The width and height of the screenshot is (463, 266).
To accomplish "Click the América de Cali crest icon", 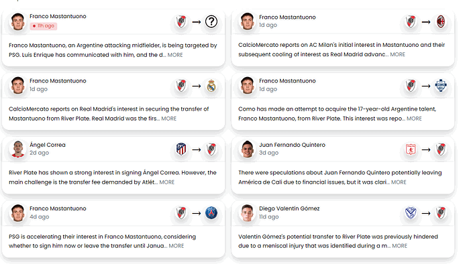I will [411, 149].
